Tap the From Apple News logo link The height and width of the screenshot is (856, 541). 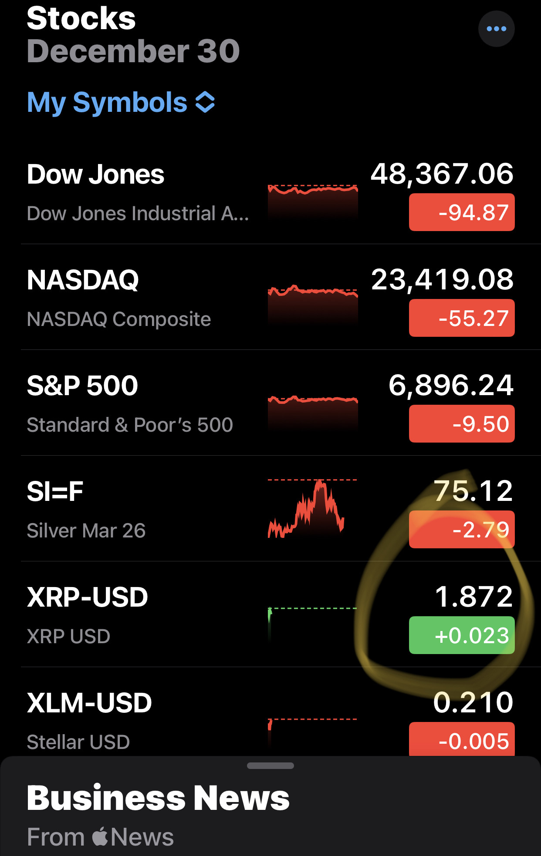click(x=100, y=837)
